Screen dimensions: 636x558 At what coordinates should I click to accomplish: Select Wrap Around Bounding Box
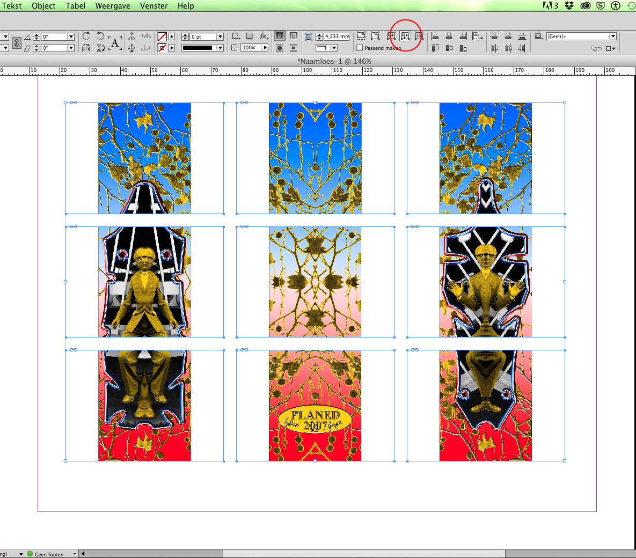[x=293, y=36]
